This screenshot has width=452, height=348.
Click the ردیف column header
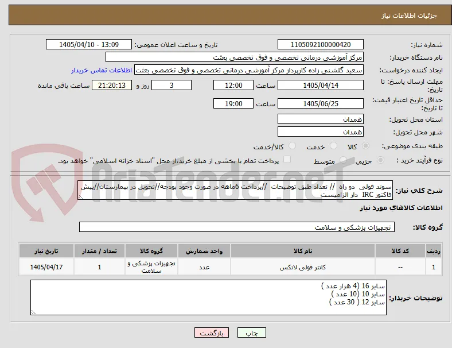[x=433, y=251]
